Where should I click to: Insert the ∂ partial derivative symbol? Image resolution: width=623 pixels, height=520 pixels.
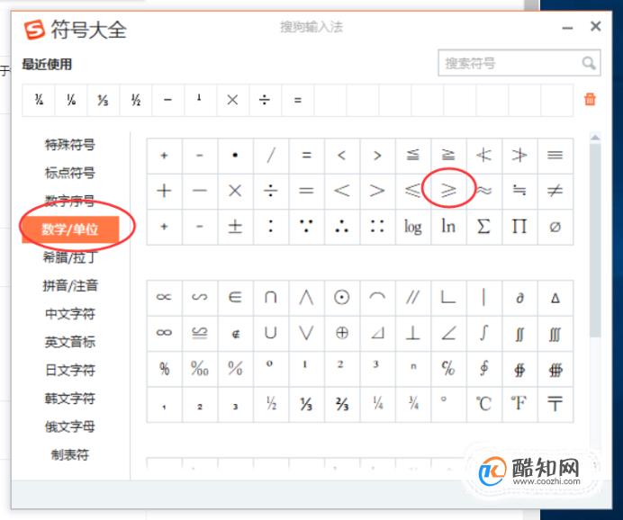[519, 297]
